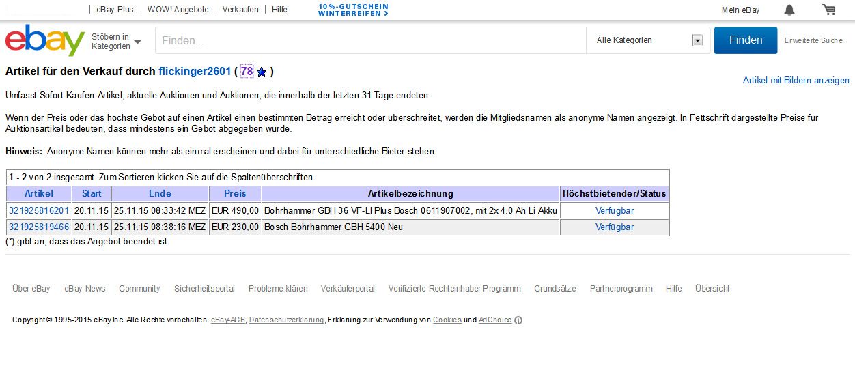Viewport: 855px width, 368px height.
Task: Open the Datenschutzerklärung link
Action: tap(286, 320)
